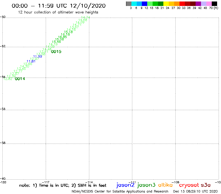Click the '70 (ft)' legend scale label

coord(214,8)
